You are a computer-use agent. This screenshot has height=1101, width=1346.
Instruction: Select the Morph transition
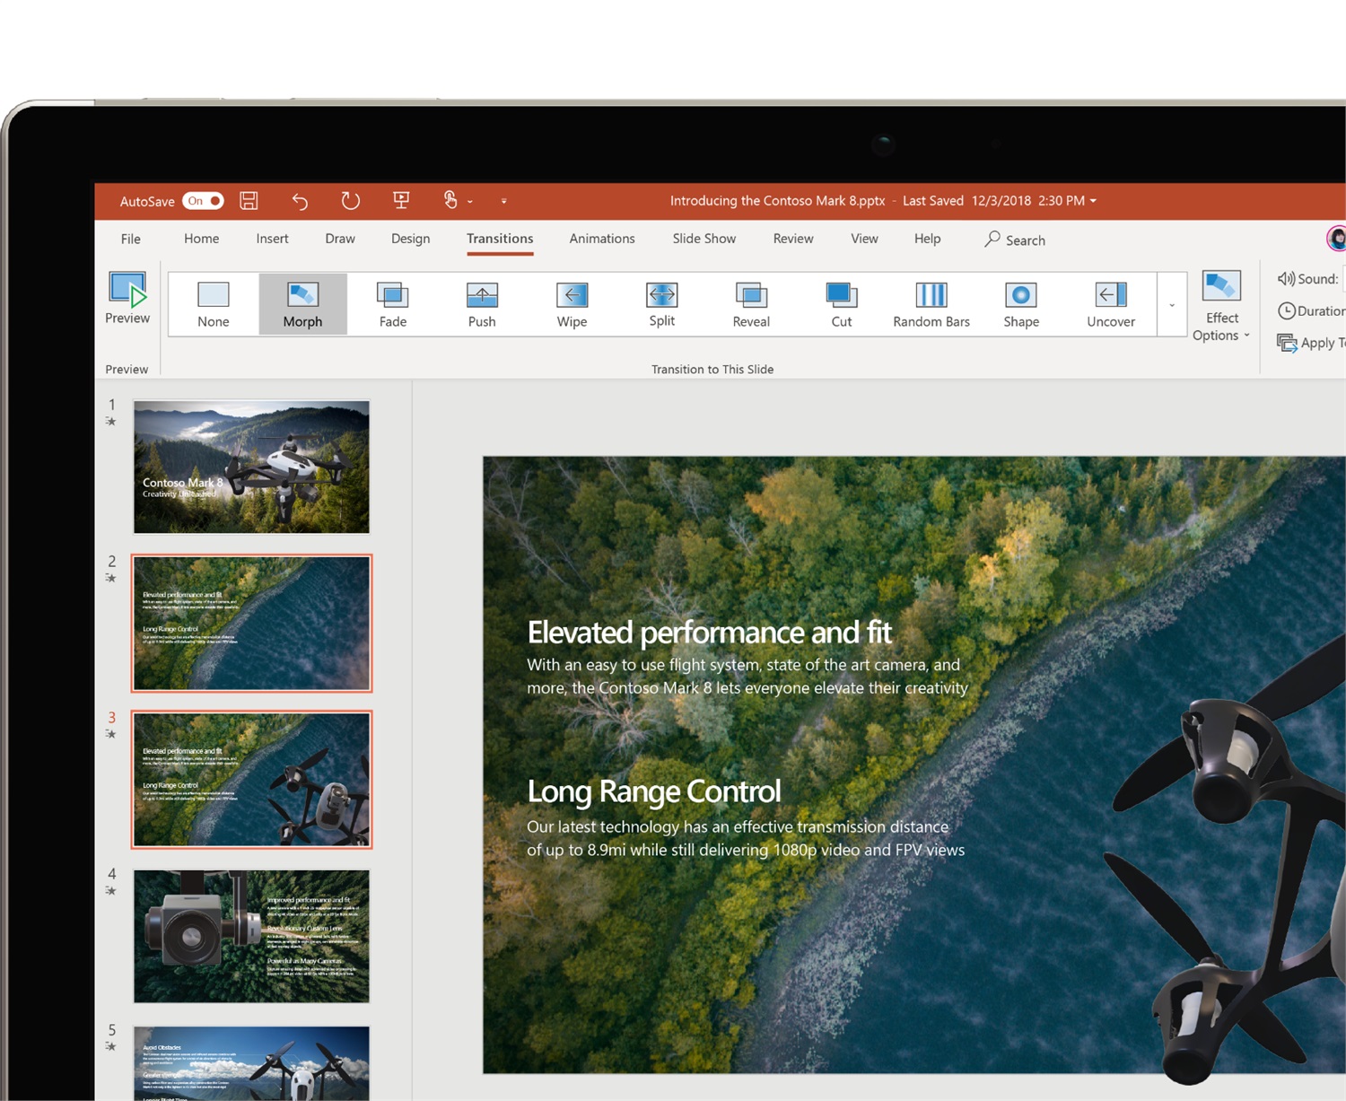click(x=302, y=303)
